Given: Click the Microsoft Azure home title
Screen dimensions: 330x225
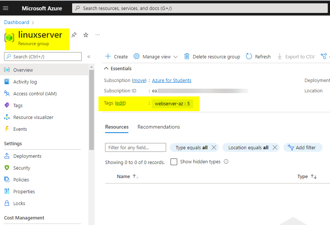Looking at the screenshot, I should 42,8.
